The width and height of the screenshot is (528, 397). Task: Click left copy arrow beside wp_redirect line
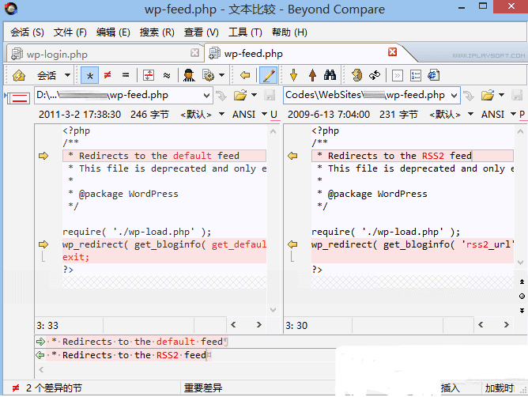[x=43, y=244]
